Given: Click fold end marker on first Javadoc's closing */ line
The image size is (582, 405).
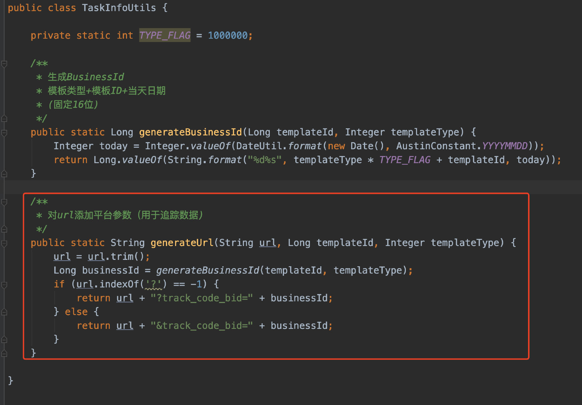Looking at the screenshot, I should (4, 119).
